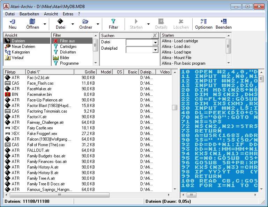Viewport: 268px width, 207px height.
Task: Select the Fairway_Challenge.atr row
Action: (88, 122)
